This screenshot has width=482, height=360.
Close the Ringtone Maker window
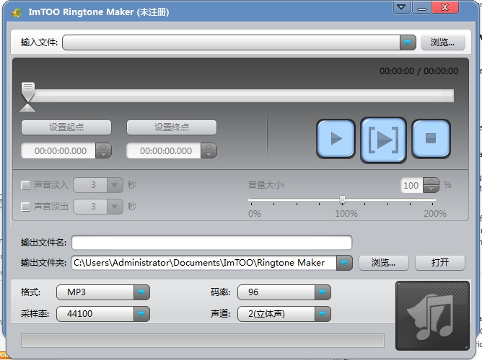pyautogui.click(x=444, y=7)
